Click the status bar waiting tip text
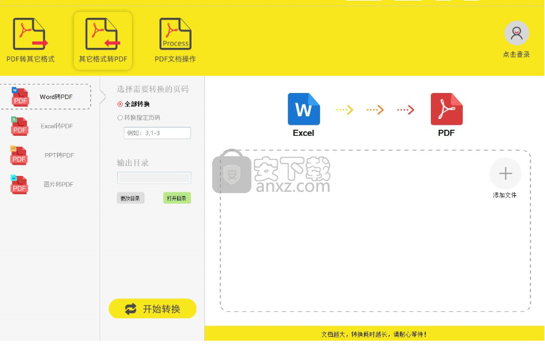The width and height of the screenshot is (545, 344). coord(374,335)
